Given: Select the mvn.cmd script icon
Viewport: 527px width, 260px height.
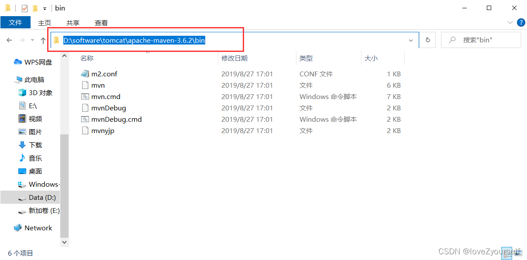Looking at the screenshot, I should [85, 96].
